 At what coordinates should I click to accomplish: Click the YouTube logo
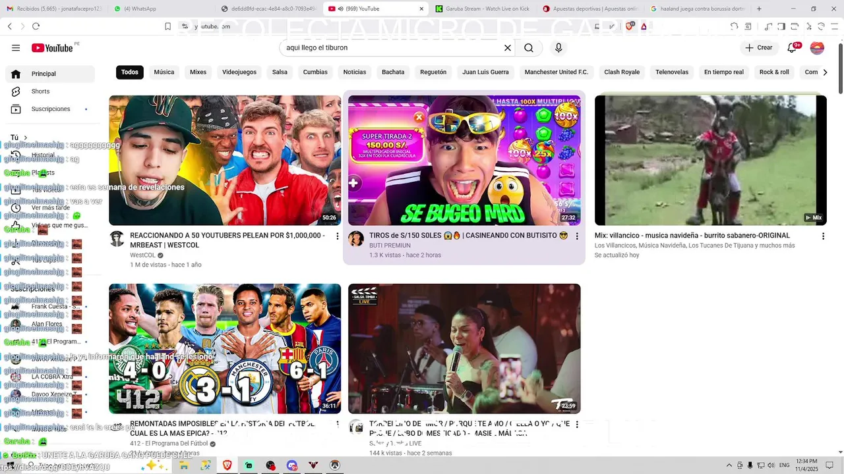tap(52, 47)
